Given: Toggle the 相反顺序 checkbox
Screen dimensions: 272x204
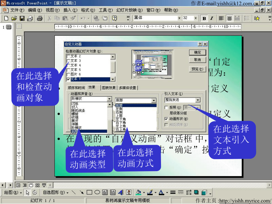Looking at the screenshot, I should pos(166,125).
